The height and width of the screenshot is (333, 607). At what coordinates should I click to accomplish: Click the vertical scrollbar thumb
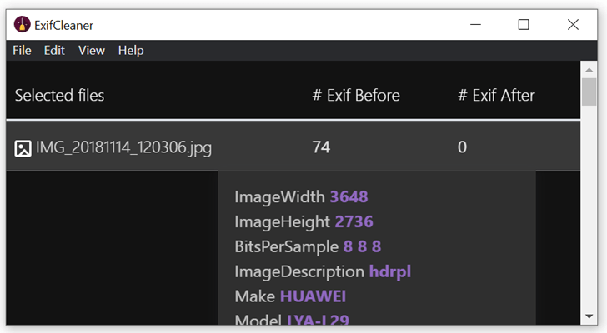pyautogui.click(x=589, y=92)
